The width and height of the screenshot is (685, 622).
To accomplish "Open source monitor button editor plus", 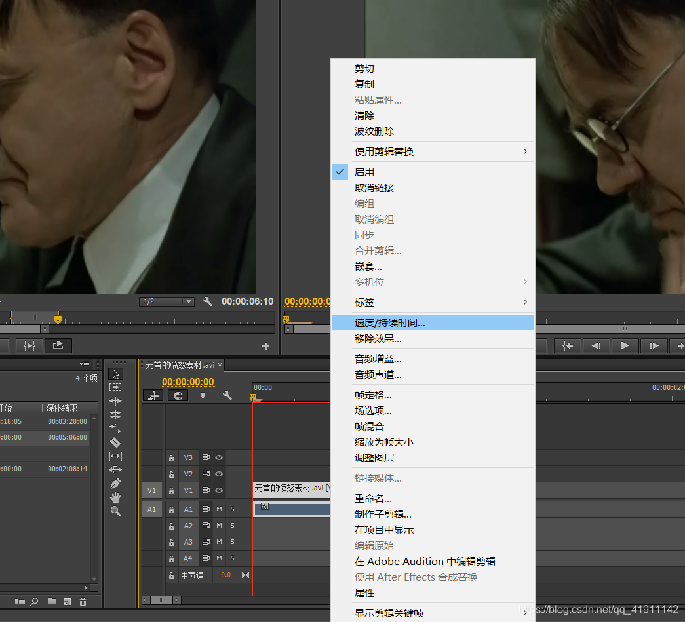I will (265, 346).
